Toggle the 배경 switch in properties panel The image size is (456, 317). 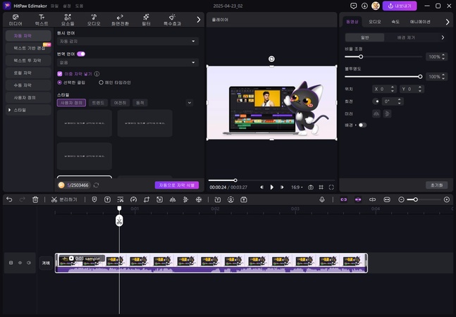coord(362,125)
